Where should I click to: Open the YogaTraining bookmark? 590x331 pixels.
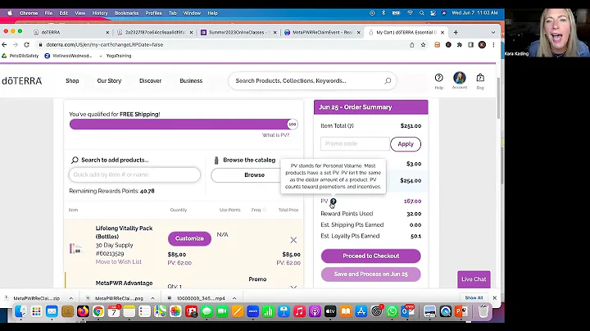115,56
